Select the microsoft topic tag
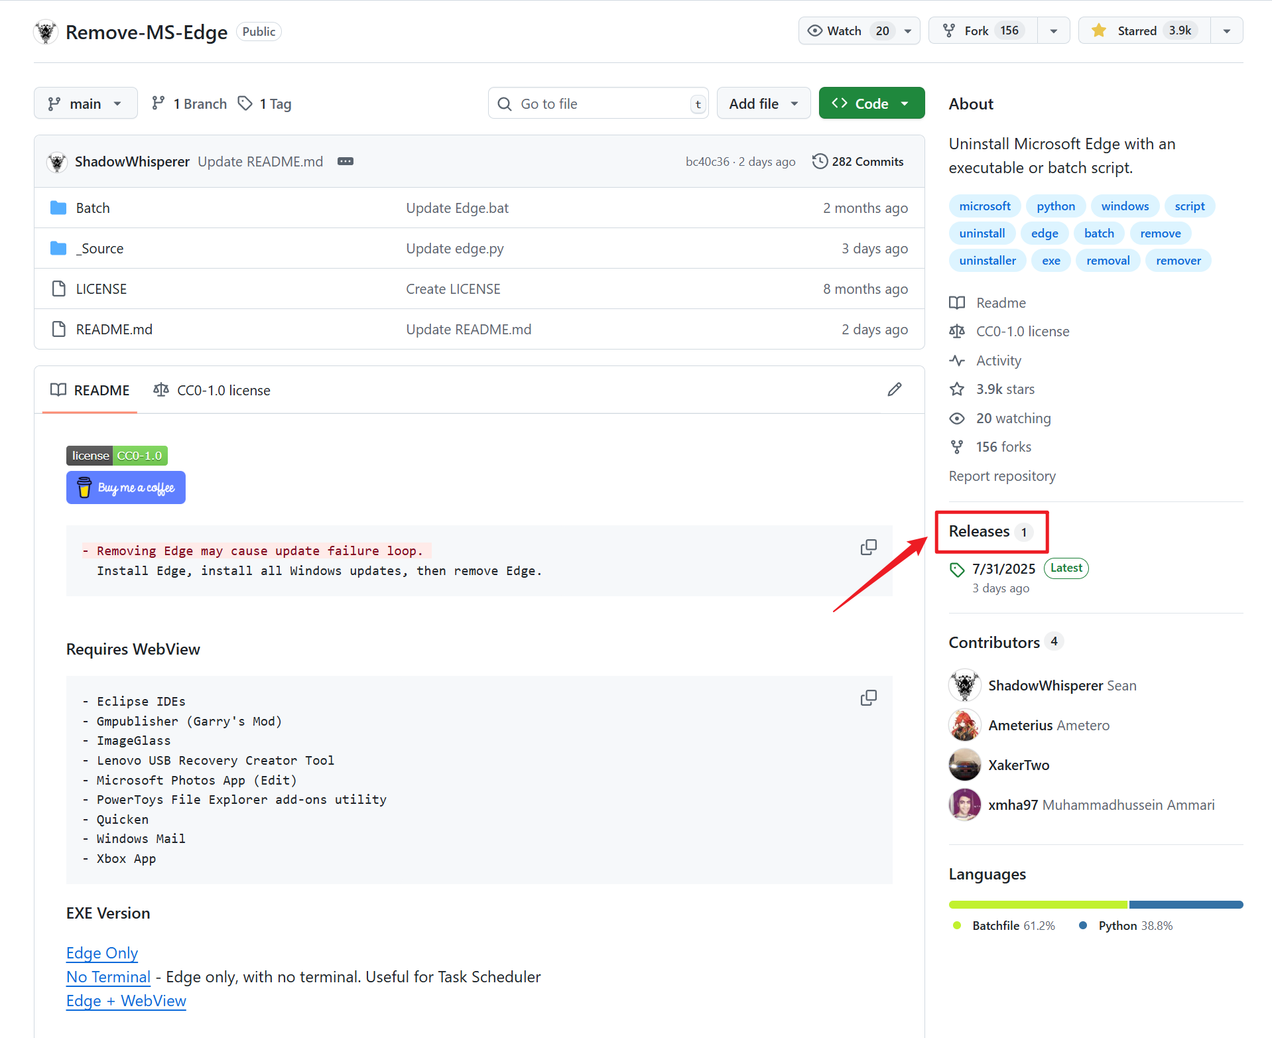This screenshot has height=1038, width=1272. click(x=985, y=206)
